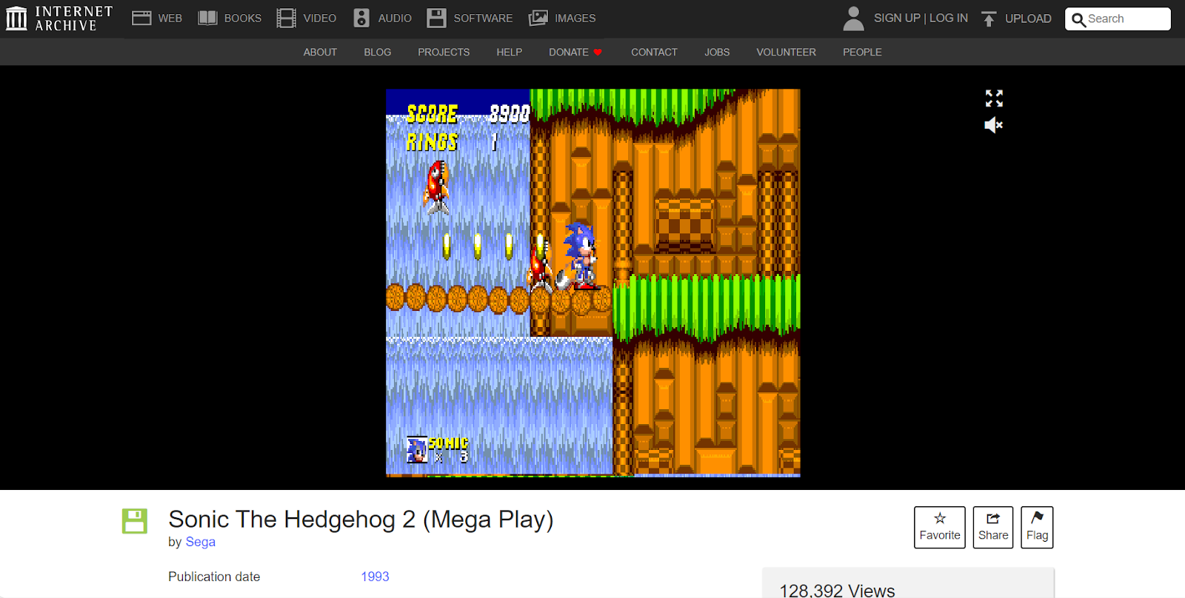Click the Sonic 2 emulator game screen
Screen dimensions: 1185x598
point(593,283)
